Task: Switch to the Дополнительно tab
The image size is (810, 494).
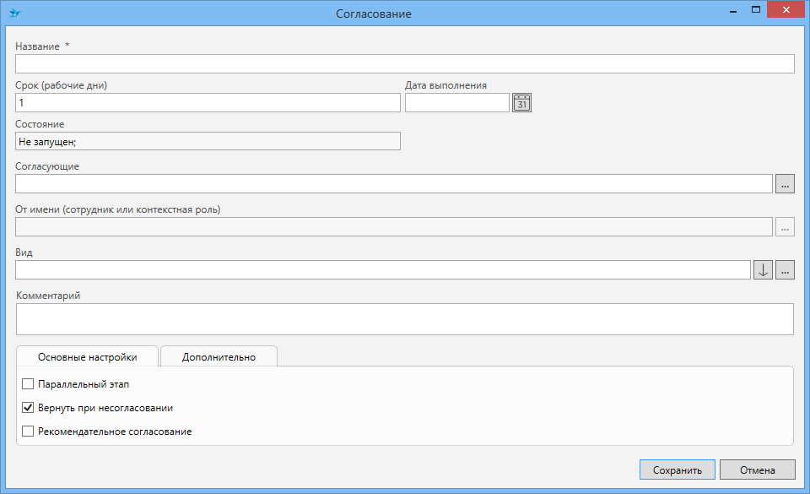Action: click(x=219, y=357)
